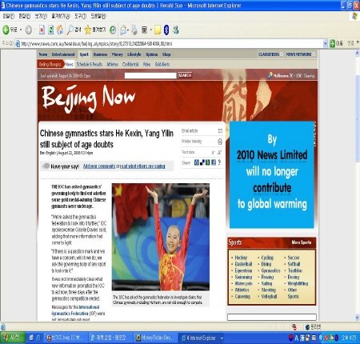Image resolution: width=360 pixels, height=344 pixels.
Task: Click the red Search button
Action: point(185,75)
